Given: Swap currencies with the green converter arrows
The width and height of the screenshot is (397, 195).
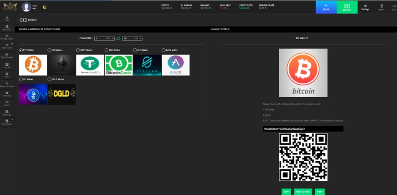Looking at the screenshot, I should click(x=118, y=38).
